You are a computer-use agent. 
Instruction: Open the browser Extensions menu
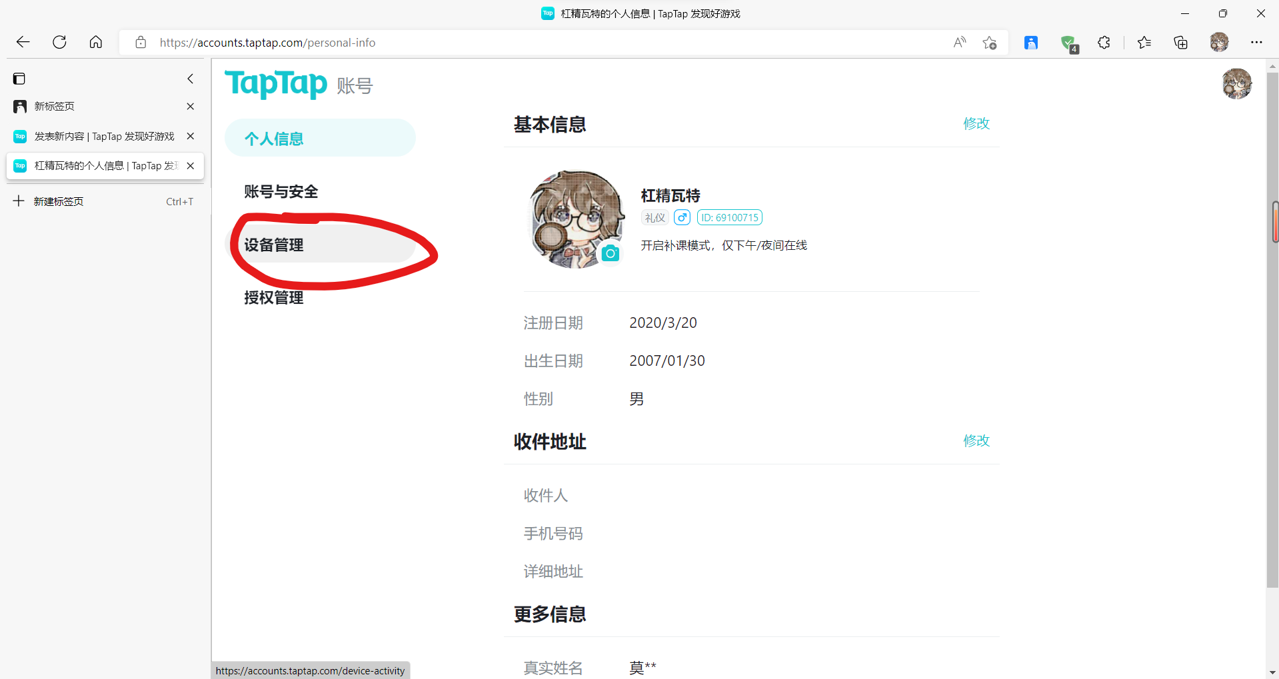(1104, 43)
